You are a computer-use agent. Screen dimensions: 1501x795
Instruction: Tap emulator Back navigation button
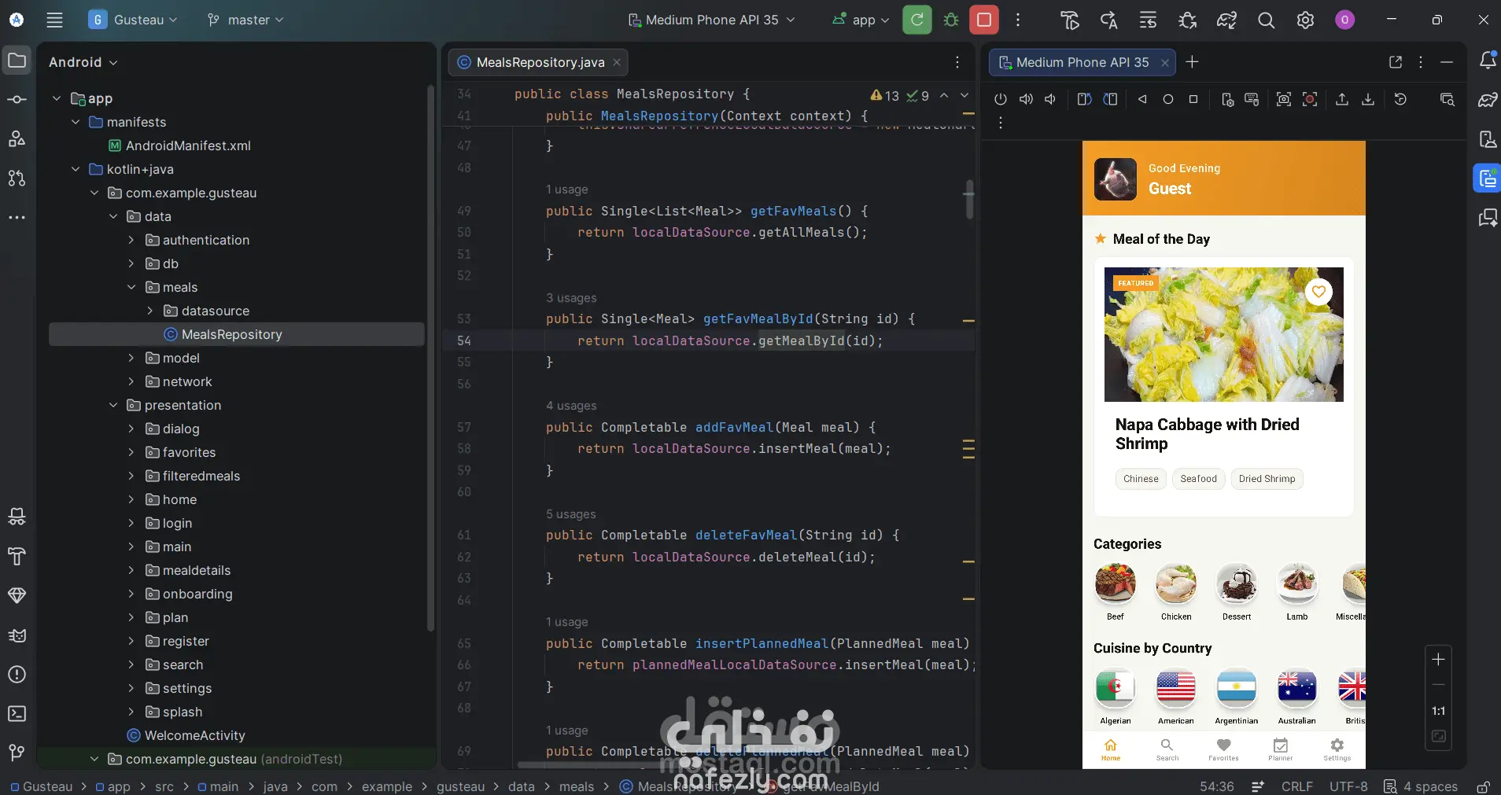click(1142, 99)
